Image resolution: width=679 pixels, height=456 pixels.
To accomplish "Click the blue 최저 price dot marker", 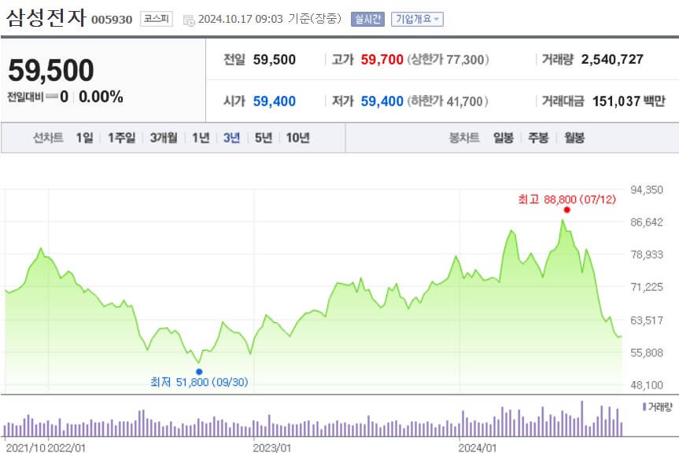I will point(201,370).
